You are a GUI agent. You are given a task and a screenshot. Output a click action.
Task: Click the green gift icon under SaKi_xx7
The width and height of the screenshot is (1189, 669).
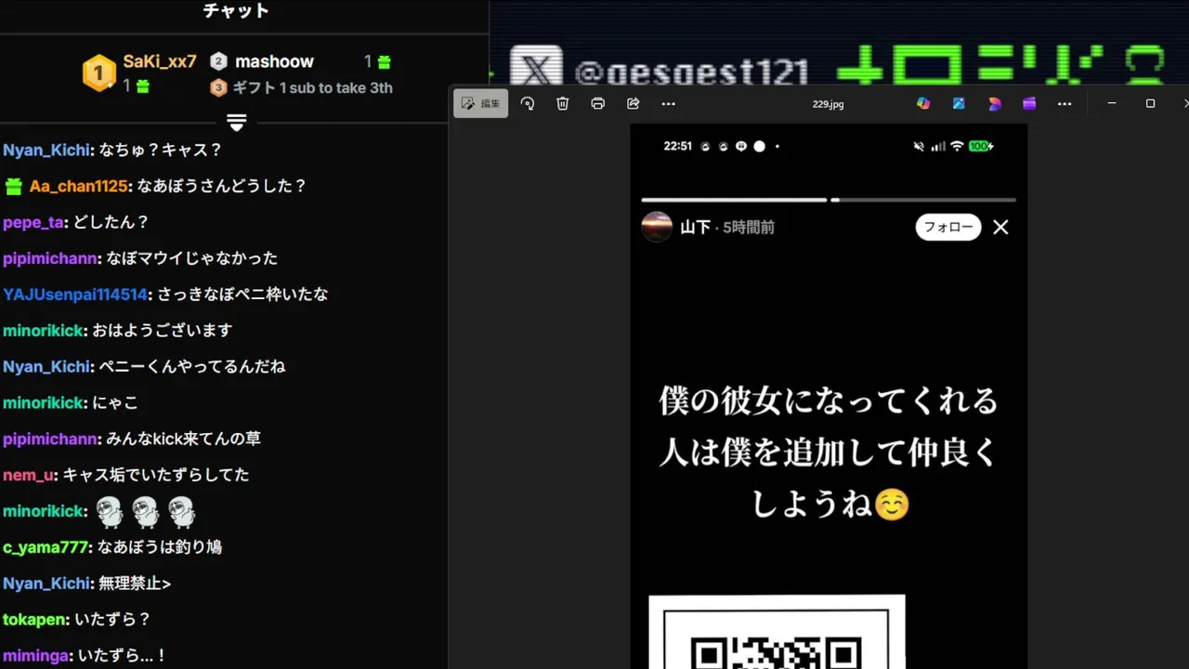click(142, 86)
